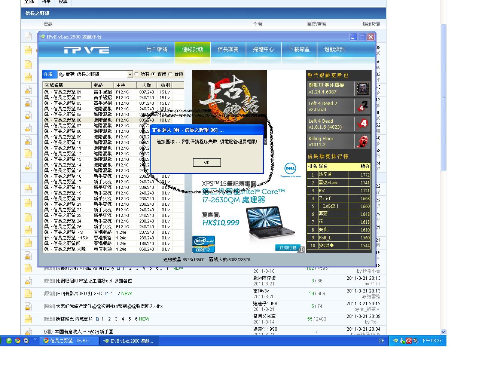Switch to 信長之野望 Chrome taskbar button
The image size is (479, 383).
(69, 341)
